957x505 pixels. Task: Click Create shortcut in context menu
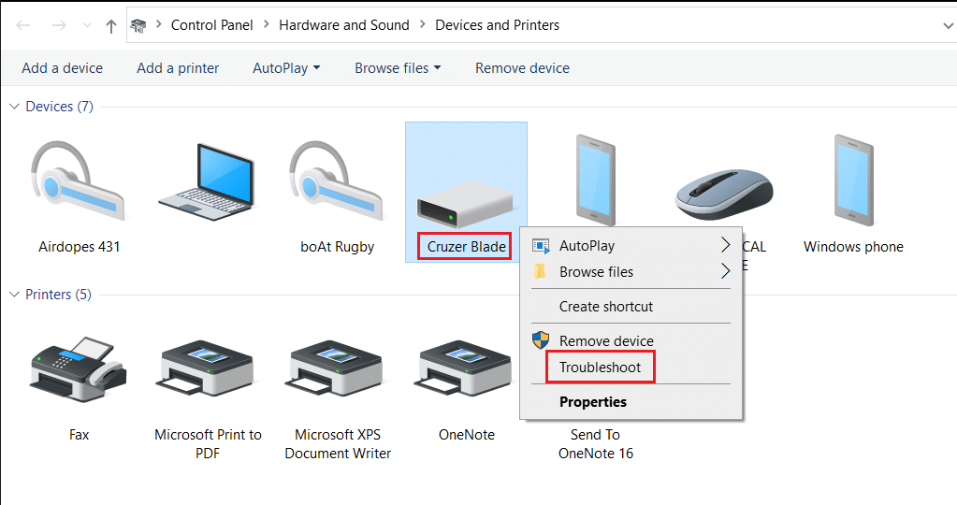tap(606, 307)
